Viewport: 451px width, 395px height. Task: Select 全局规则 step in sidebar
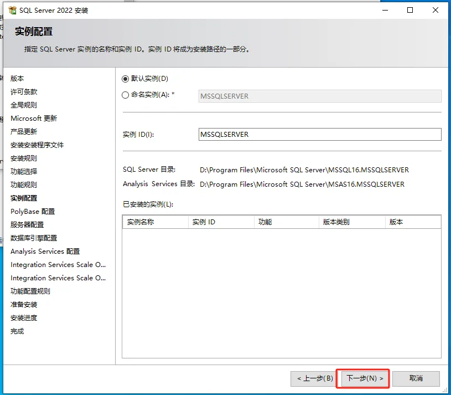coord(24,105)
